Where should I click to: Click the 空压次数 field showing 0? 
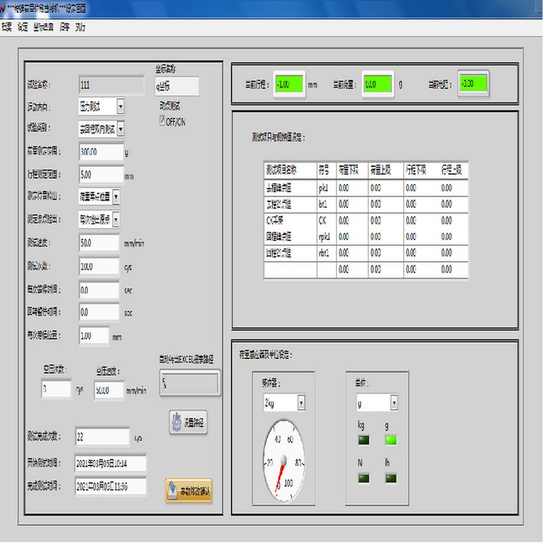56,390
